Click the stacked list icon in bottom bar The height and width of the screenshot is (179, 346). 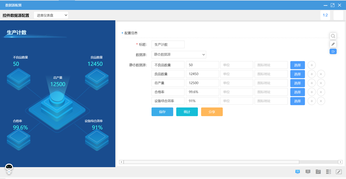coord(328,171)
